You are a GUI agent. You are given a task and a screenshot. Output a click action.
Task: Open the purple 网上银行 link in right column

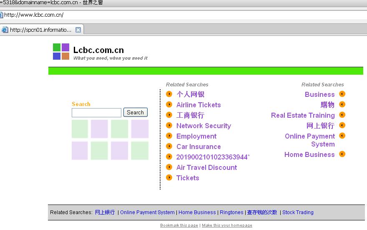pos(320,126)
